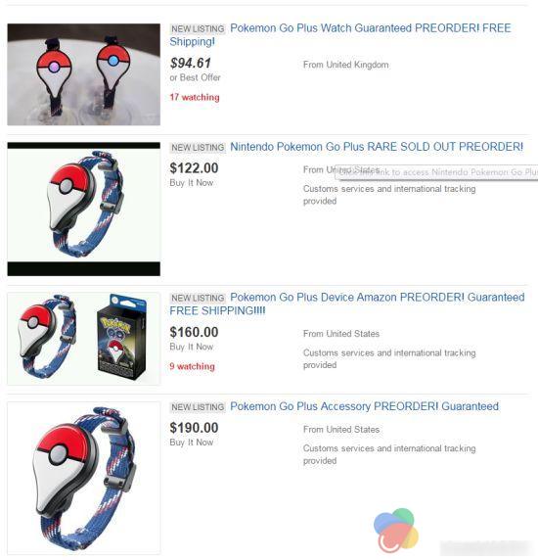Viewport: 538px width, 560px height.
Task: Click 'Buy It Now' under $190.00
Action: (192, 443)
